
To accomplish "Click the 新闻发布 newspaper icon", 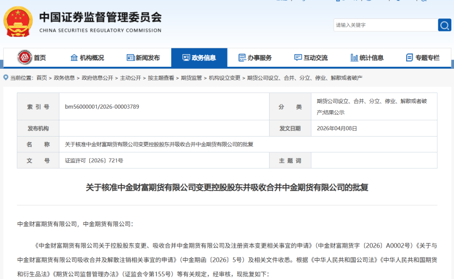I will [130, 58].
